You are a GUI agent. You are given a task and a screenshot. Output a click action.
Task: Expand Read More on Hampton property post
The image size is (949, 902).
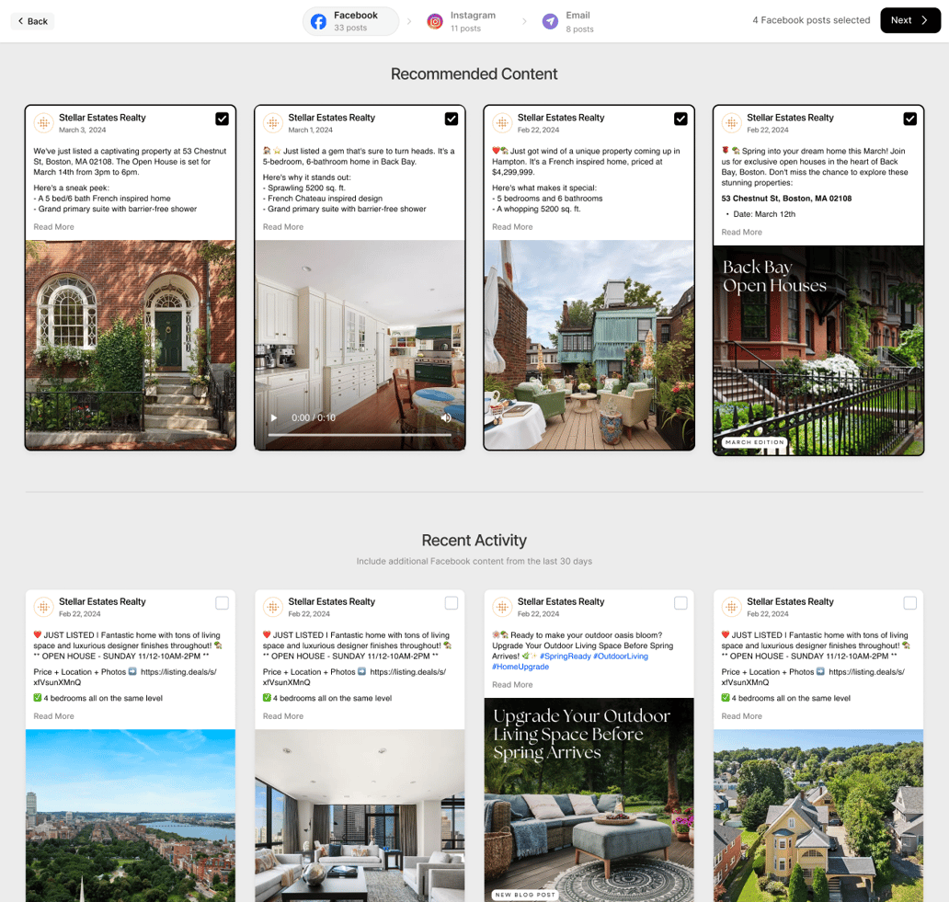point(512,227)
